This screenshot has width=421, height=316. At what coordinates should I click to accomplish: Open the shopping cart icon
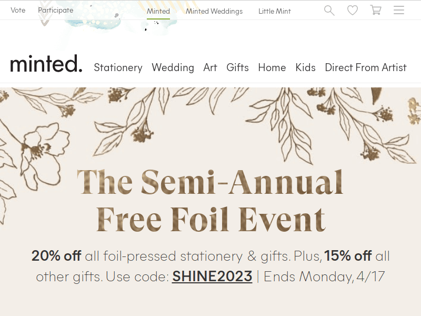click(x=376, y=11)
